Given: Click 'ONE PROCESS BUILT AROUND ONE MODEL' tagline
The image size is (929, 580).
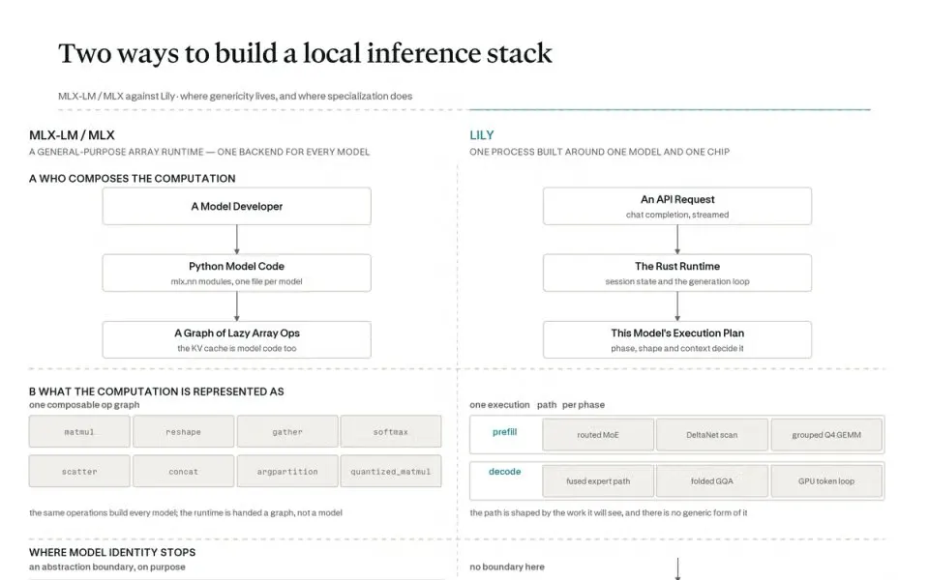Looking at the screenshot, I should (x=600, y=152).
